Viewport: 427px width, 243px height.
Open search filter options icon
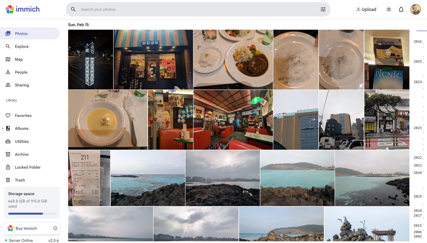coord(323,10)
